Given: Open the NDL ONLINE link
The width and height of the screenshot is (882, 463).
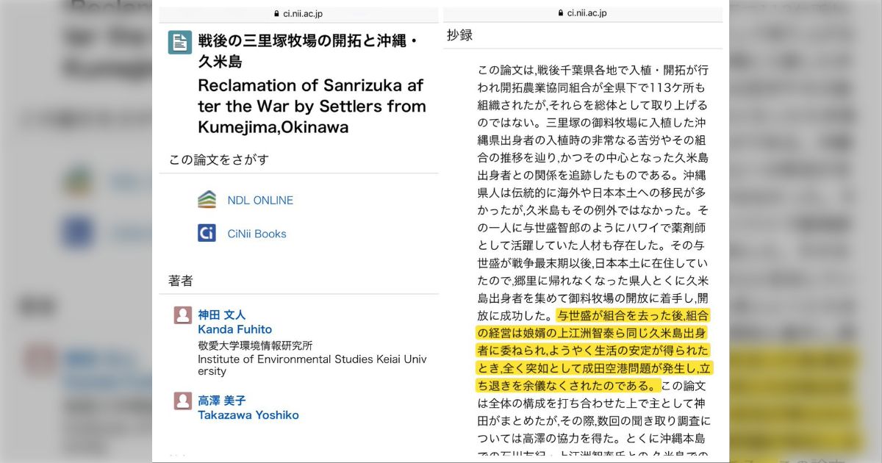Looking at the screenshot, I should (260, 200).
